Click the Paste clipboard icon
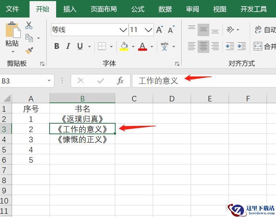 coord(13,30)
